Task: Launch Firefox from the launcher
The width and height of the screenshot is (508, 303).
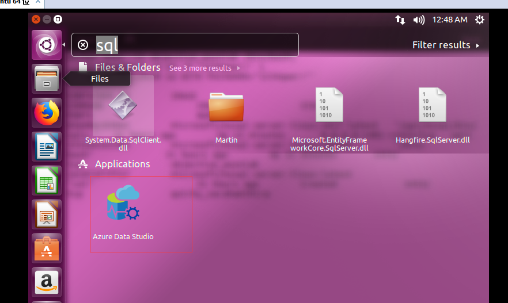Action: tap(47, 113)
